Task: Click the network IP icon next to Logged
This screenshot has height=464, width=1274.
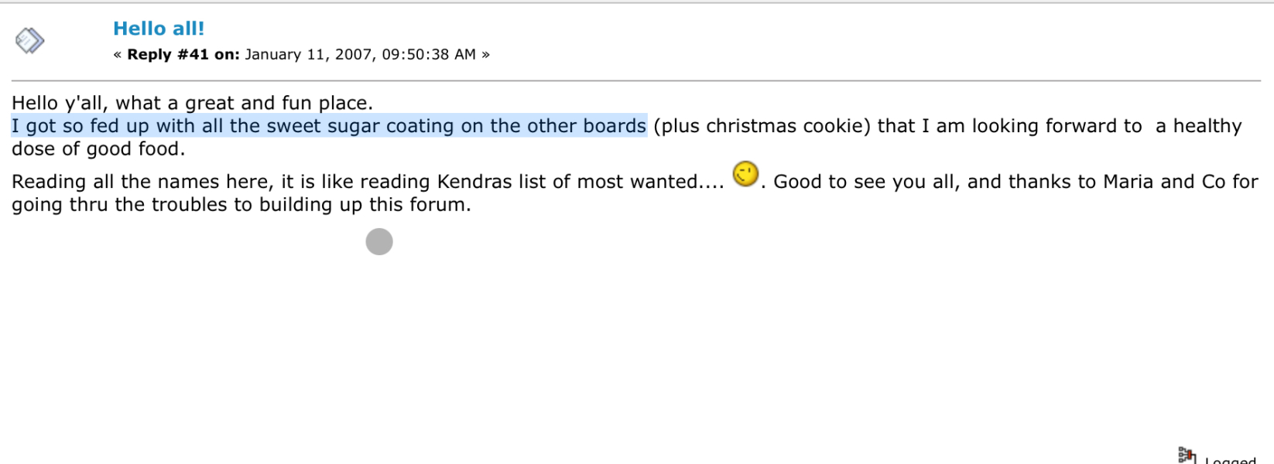Action: [x=1186, y=455]
